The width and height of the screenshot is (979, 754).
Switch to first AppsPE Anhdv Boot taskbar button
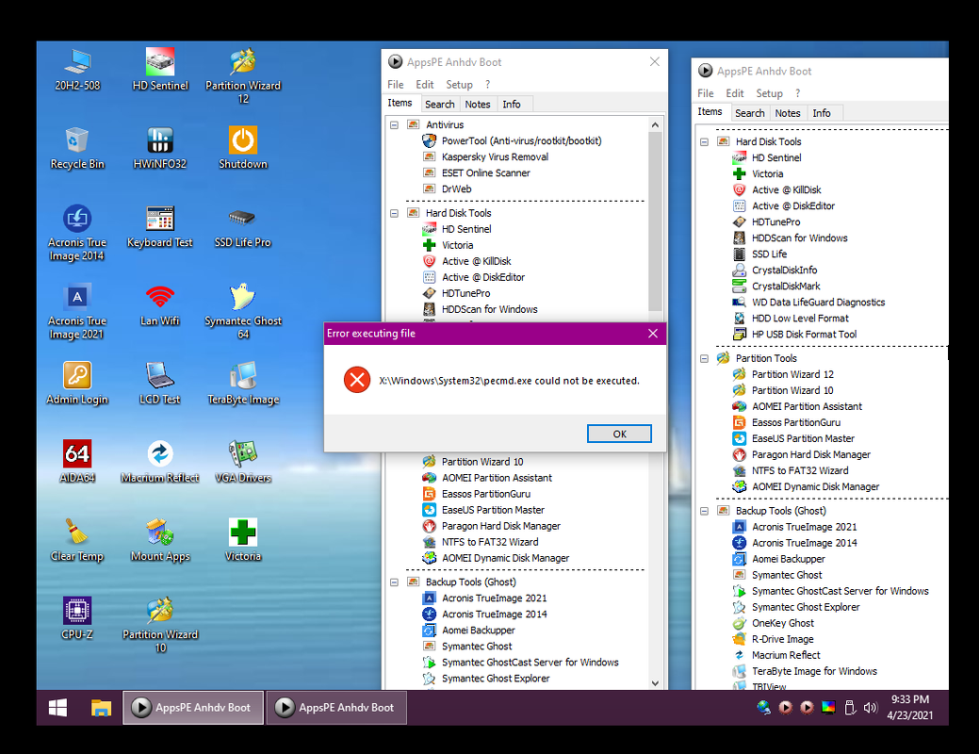[193, 708]
